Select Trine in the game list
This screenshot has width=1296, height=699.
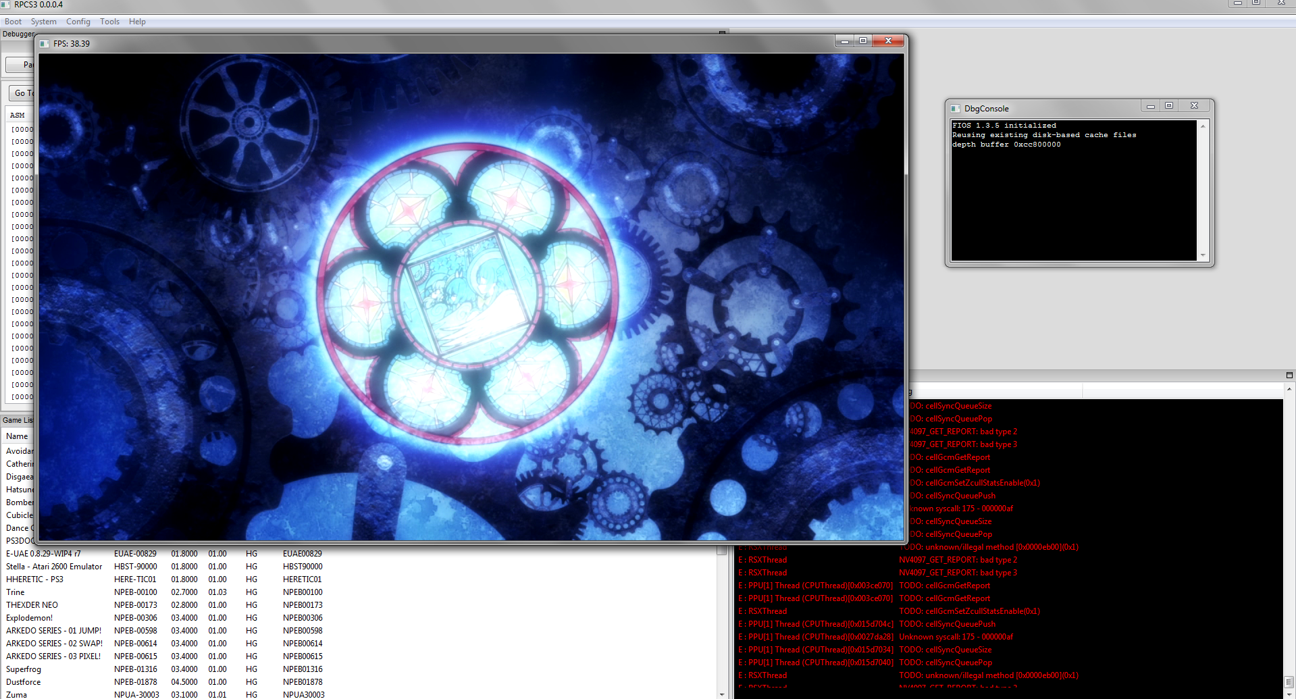pyautogui.click(x=16, y=592)
